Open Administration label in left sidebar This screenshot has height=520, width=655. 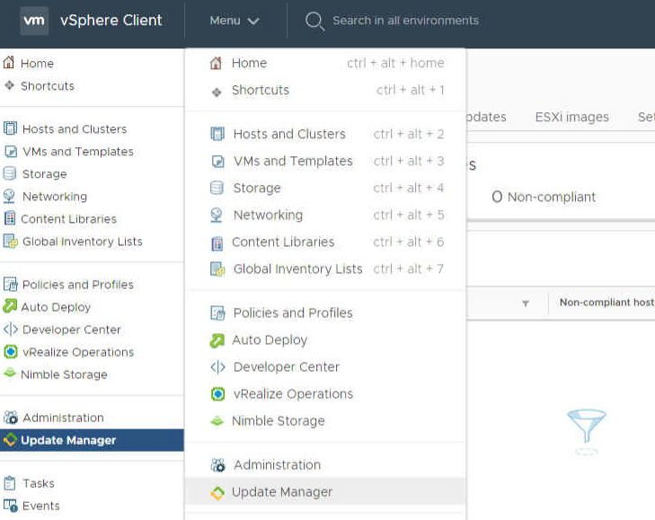[x=63, y=418]
